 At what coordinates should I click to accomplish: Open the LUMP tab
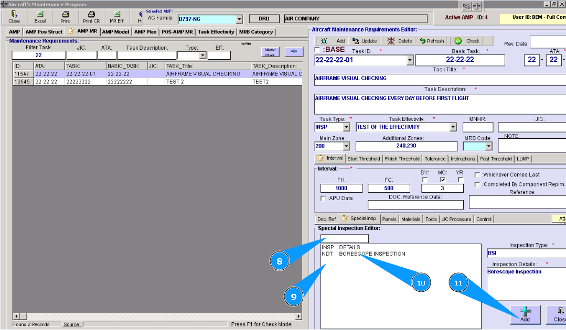522,159
